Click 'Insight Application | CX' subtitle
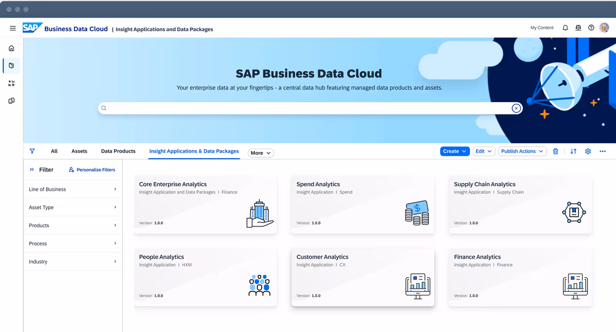616x332 pixels. [321, 265]
